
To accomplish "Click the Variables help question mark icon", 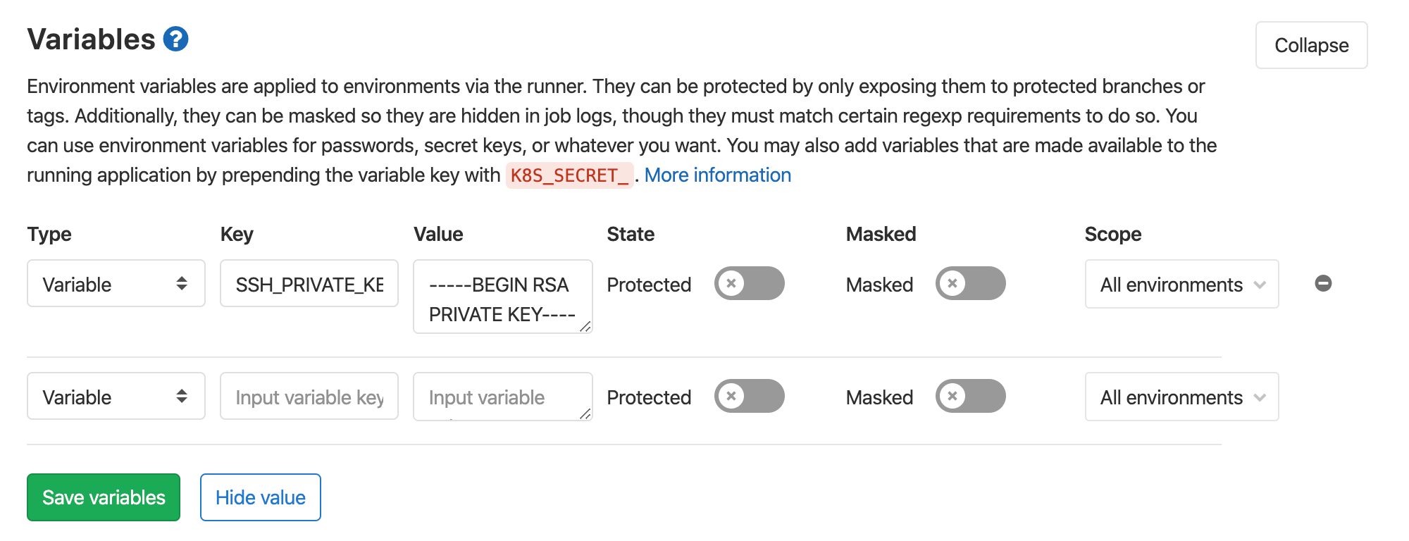I will 175,39.
